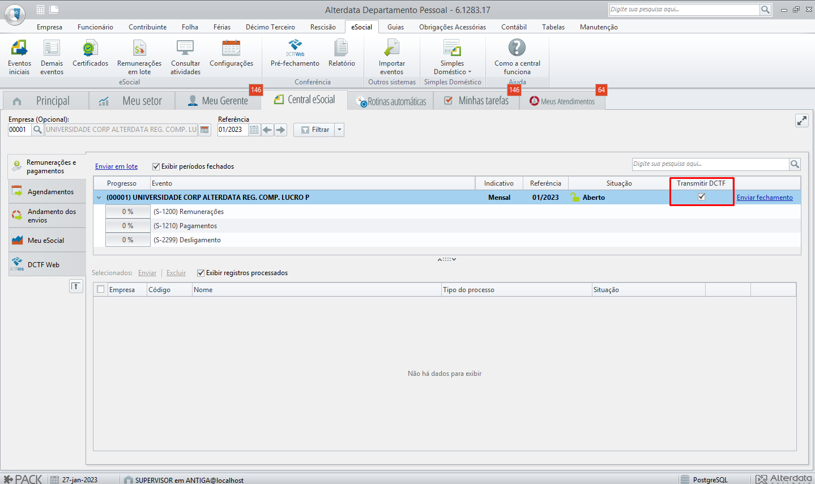The width and height of the screenshot is (815, 484).
Task: Expand panel to full screen icon
Action: click(802, 121)
